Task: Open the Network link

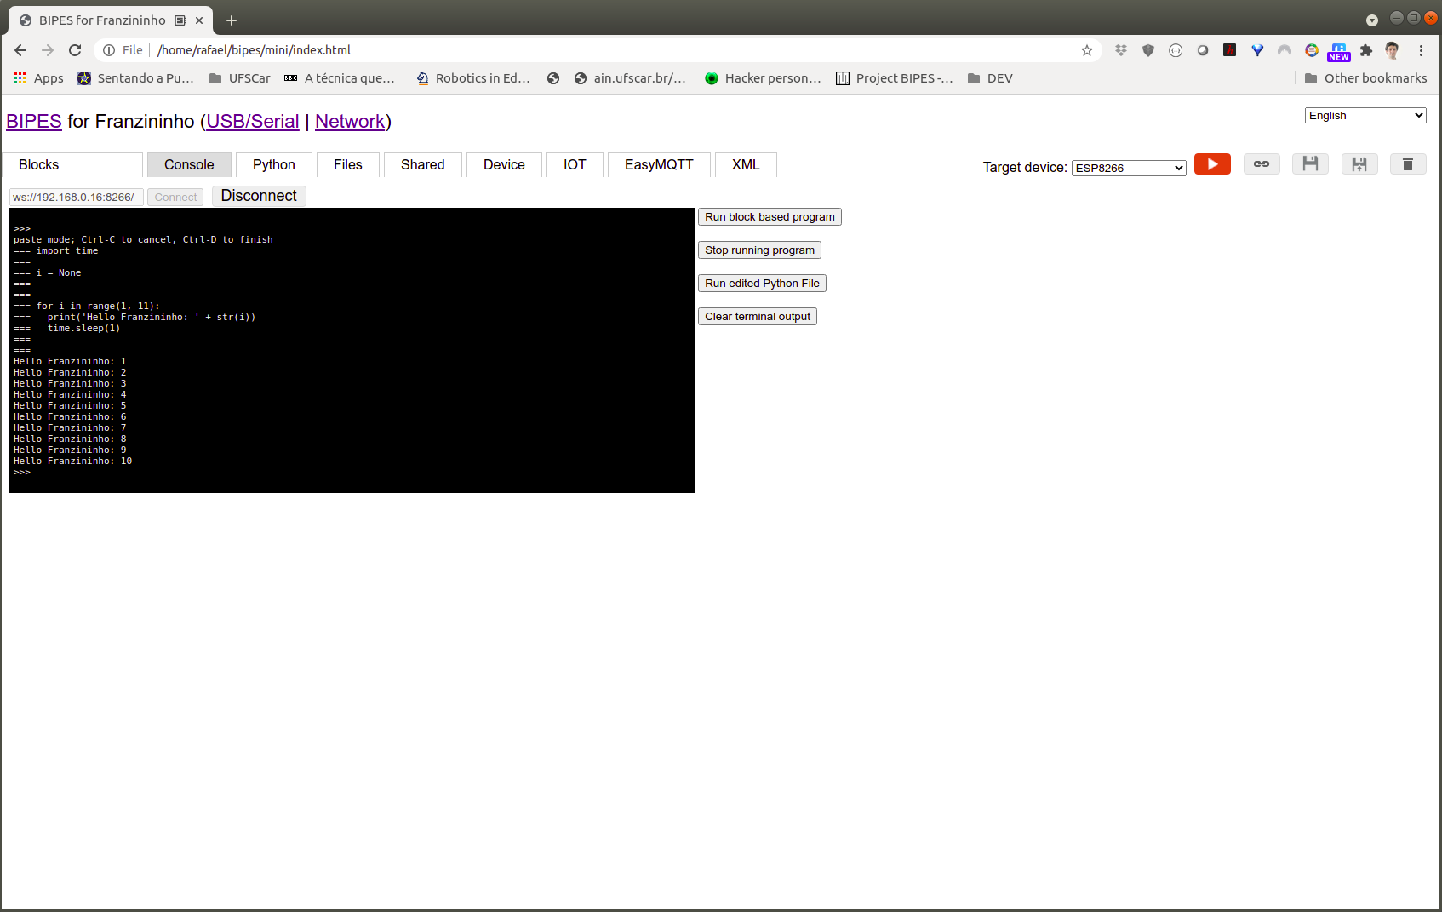Action: (350, 121)
